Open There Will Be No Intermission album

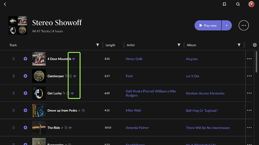tap(208, 128)
